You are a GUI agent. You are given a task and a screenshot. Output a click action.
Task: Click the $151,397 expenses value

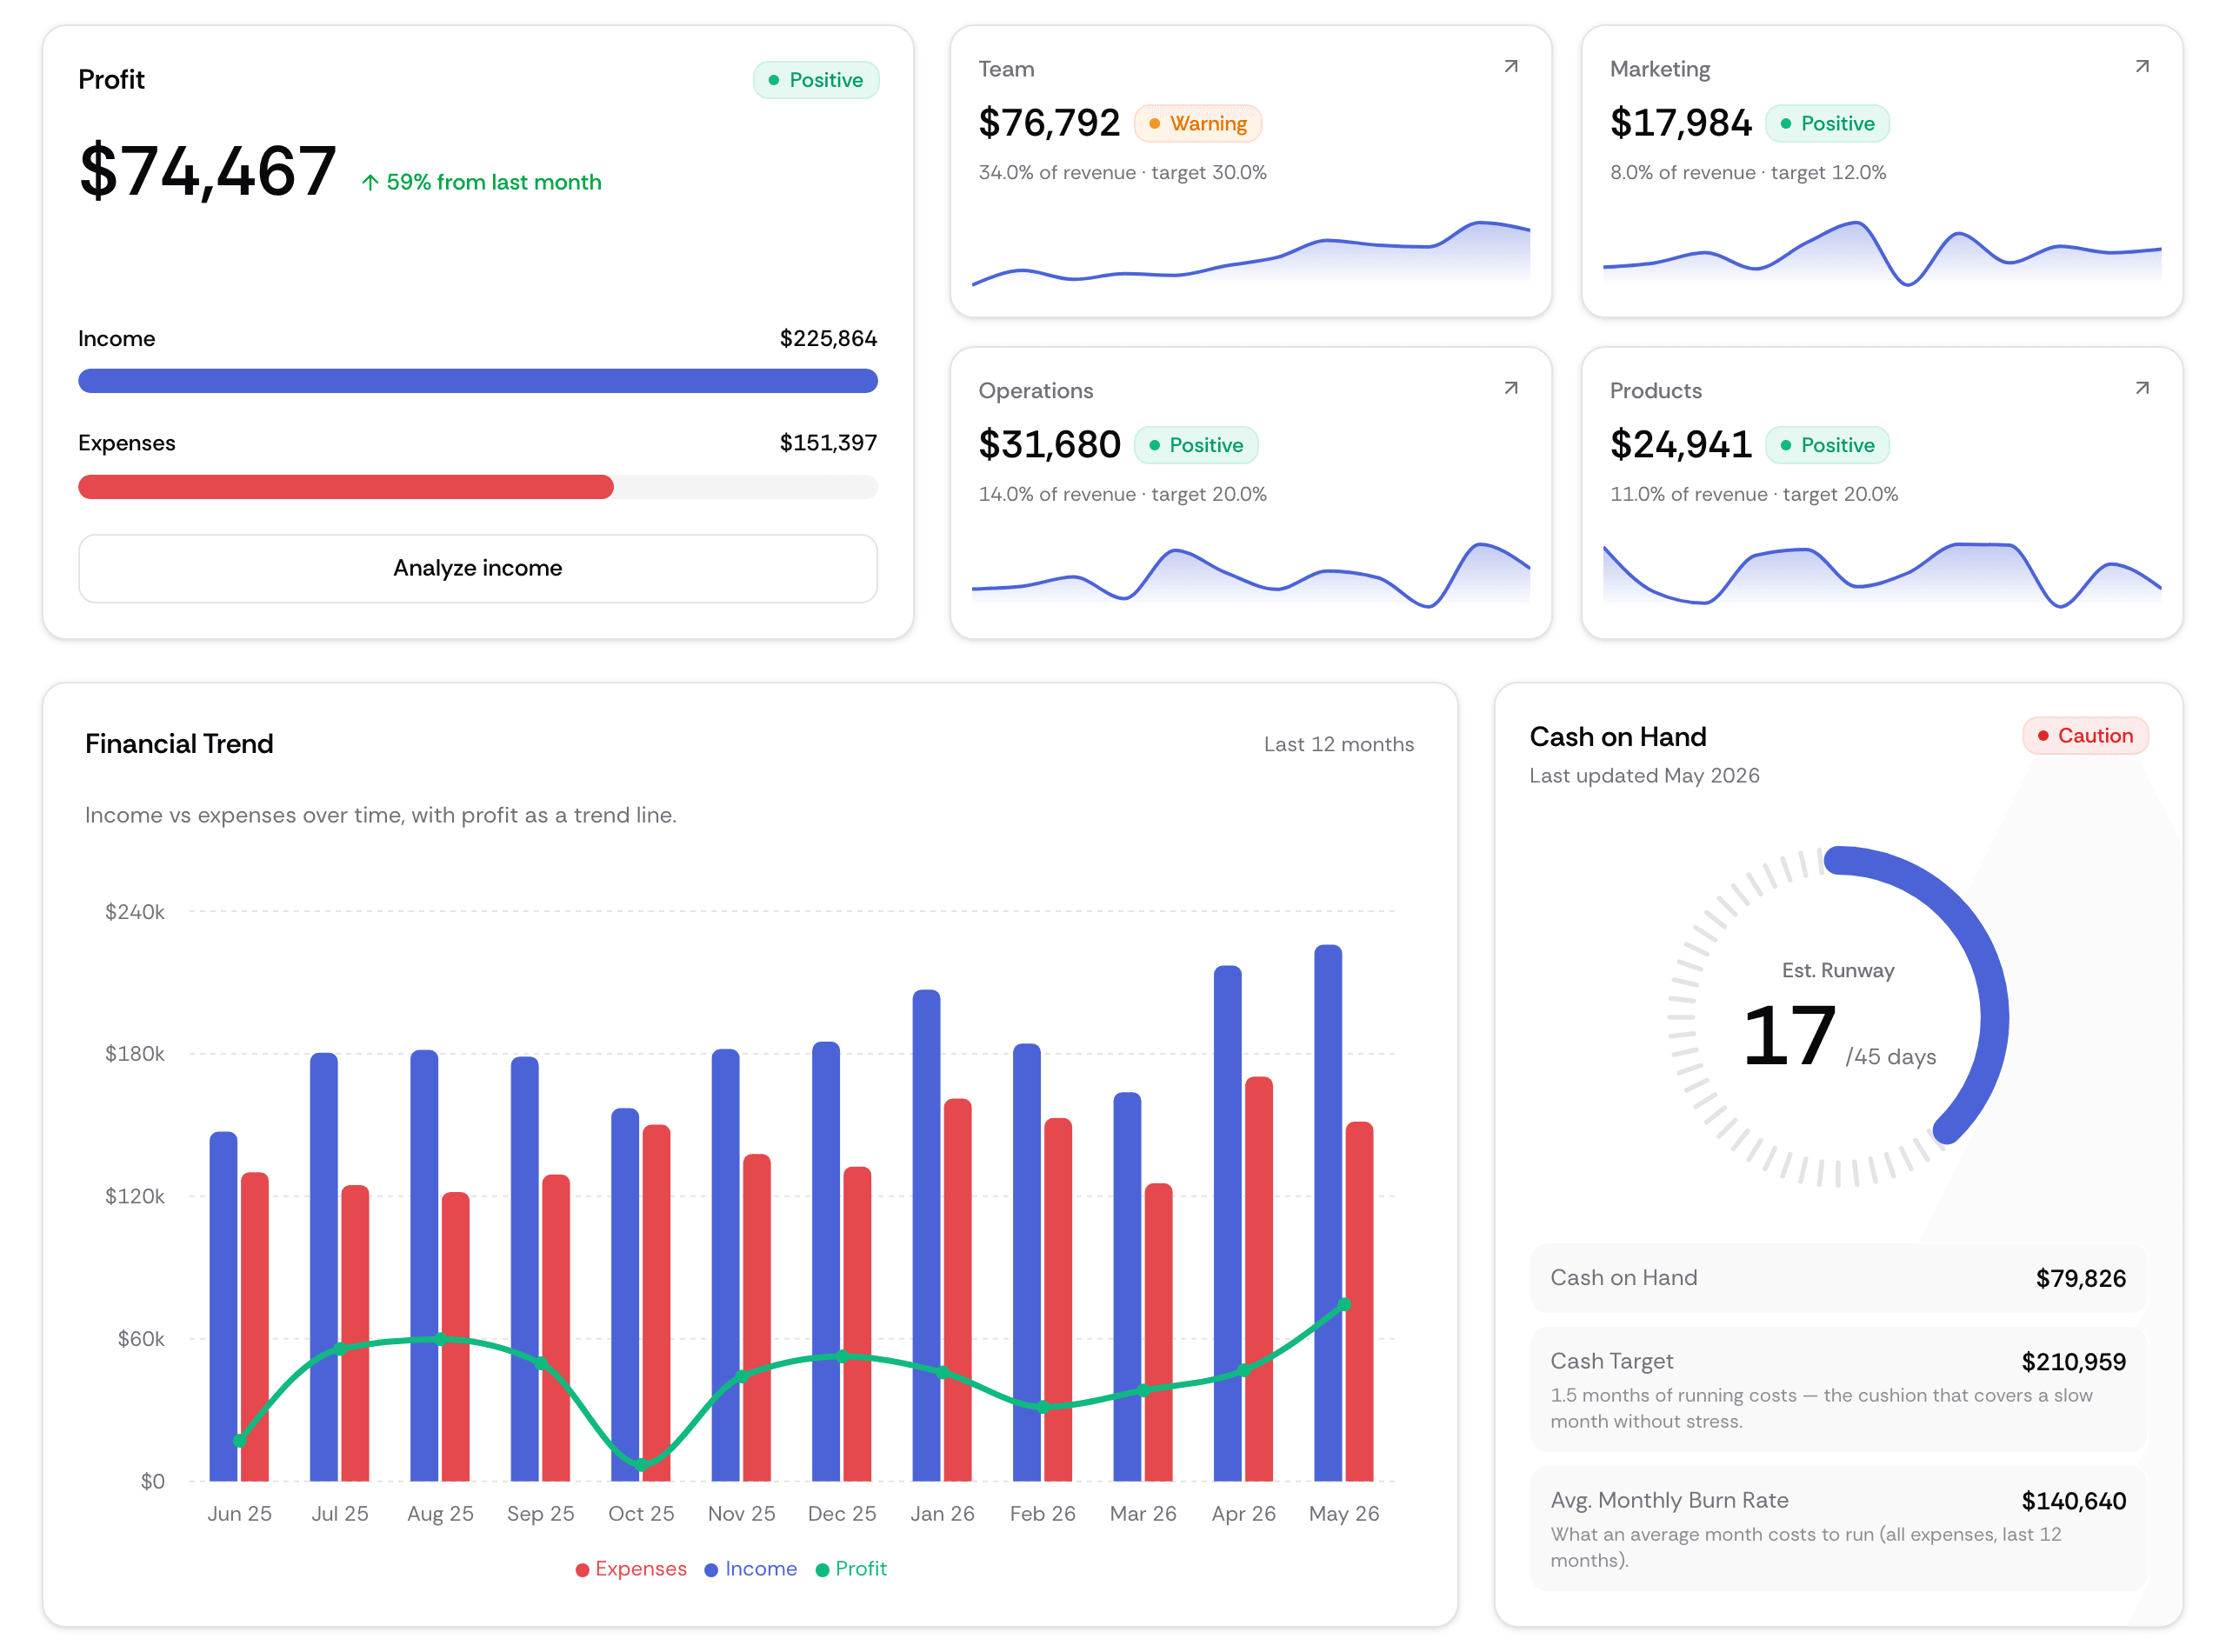[x=828, y=443]
